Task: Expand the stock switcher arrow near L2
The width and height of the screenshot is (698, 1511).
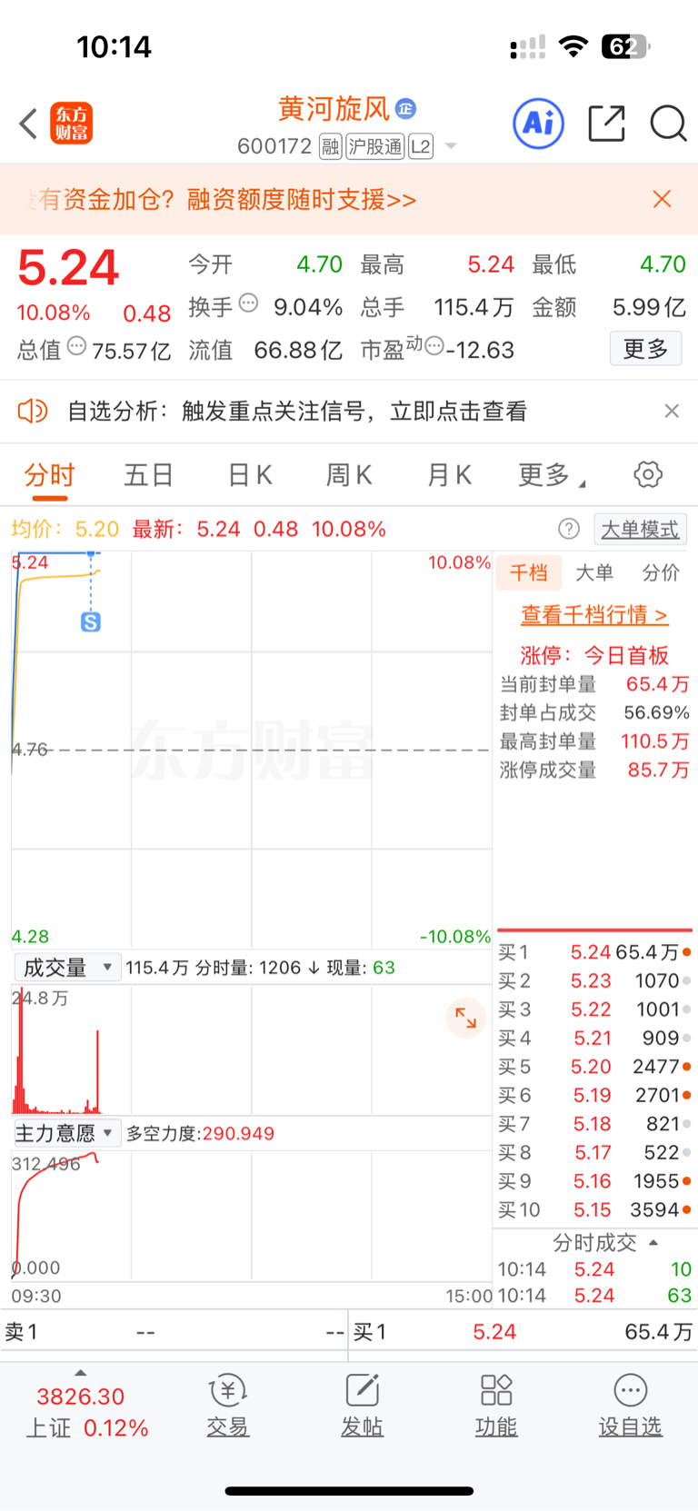Action: click(x=451, y=146)
